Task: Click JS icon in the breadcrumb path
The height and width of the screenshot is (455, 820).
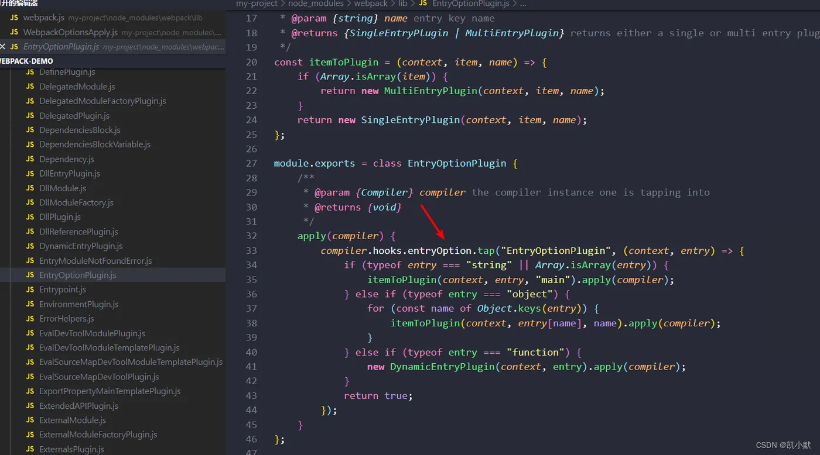Action: click(423, 4)
